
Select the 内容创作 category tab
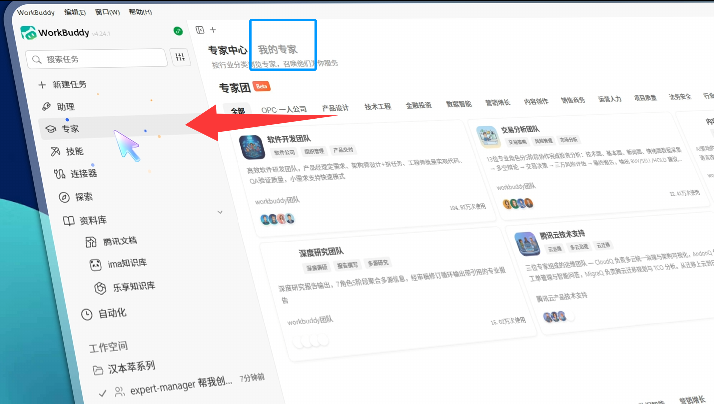pos(536,101)
